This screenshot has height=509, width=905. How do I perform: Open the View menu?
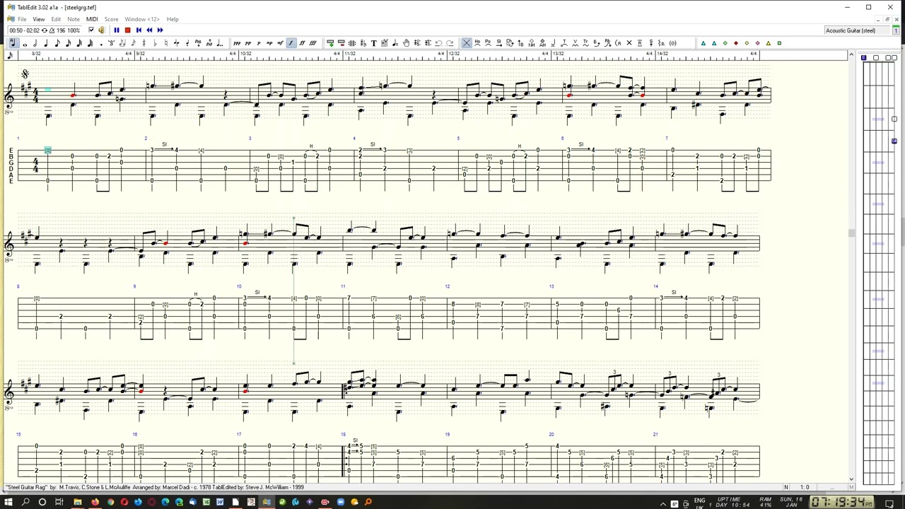[39, 19]
